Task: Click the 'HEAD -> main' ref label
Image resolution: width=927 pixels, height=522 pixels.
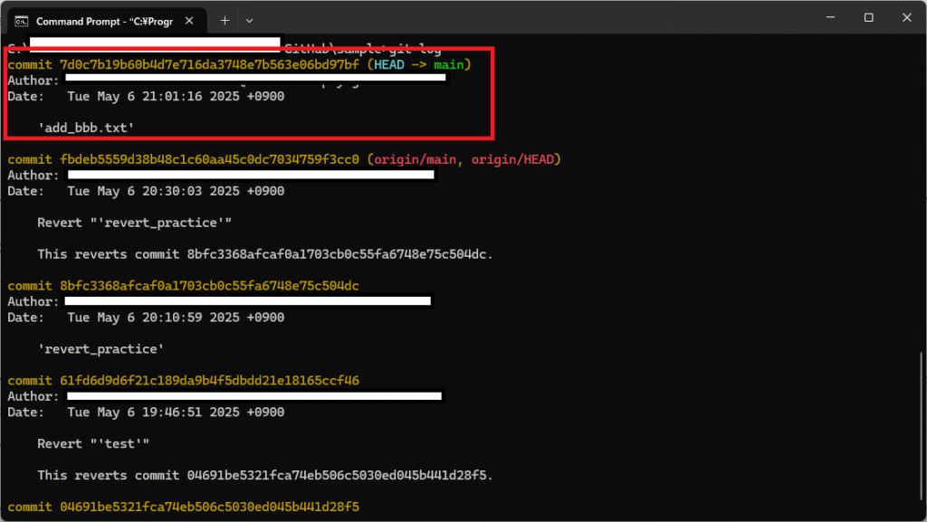Action: (x=419, y=64)
